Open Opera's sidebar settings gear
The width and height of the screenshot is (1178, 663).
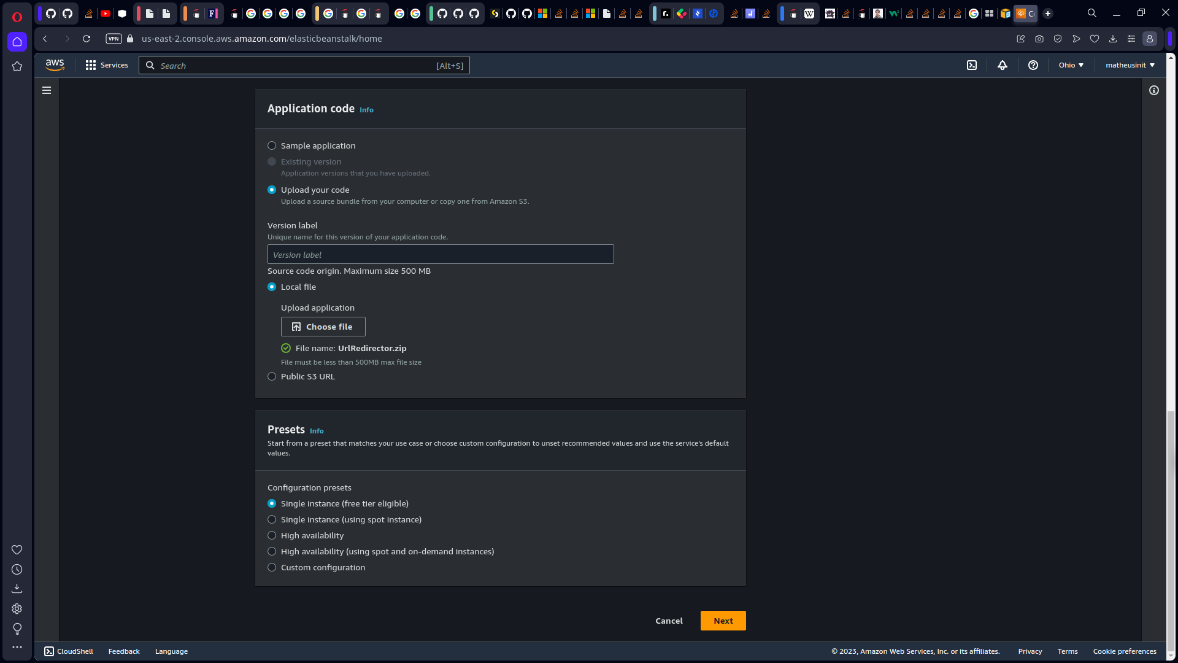tap(17, 608)
